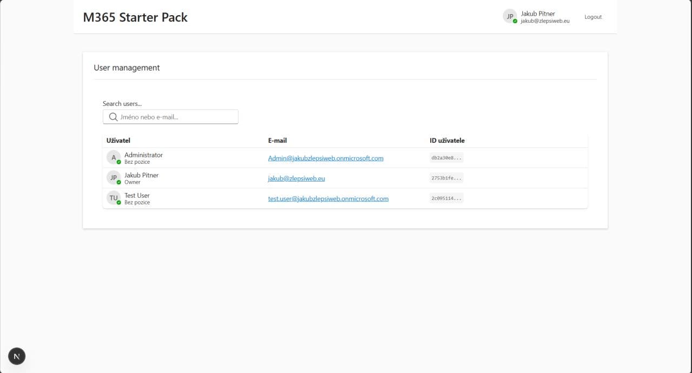The image size is (692, 373).
Task: Focus the "Jméno nebo e-mail..." search field
Action: [170, 117]
